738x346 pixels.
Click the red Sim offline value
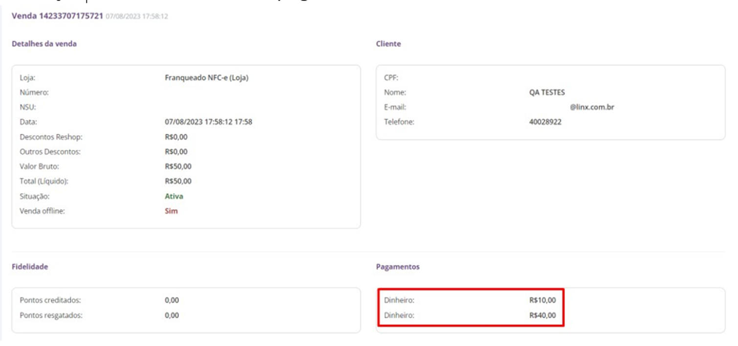click(x=171, y=211)
